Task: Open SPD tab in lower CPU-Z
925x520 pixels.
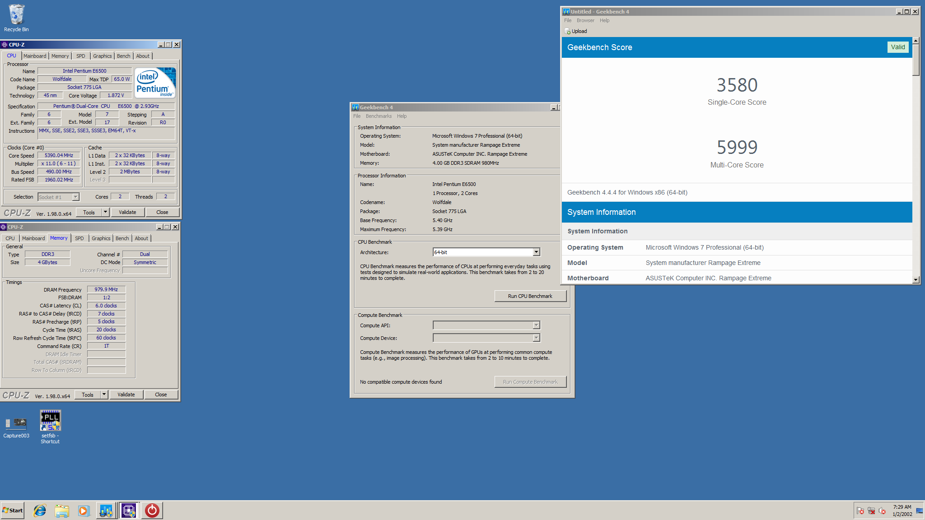Action: coord(79,238)
